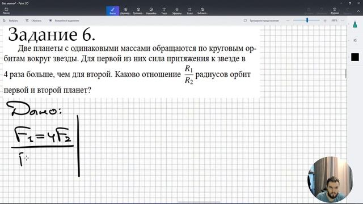This screenshot has width=363, height=204.
Task: Open the 3D shapes tool
Action: point(138,11)
